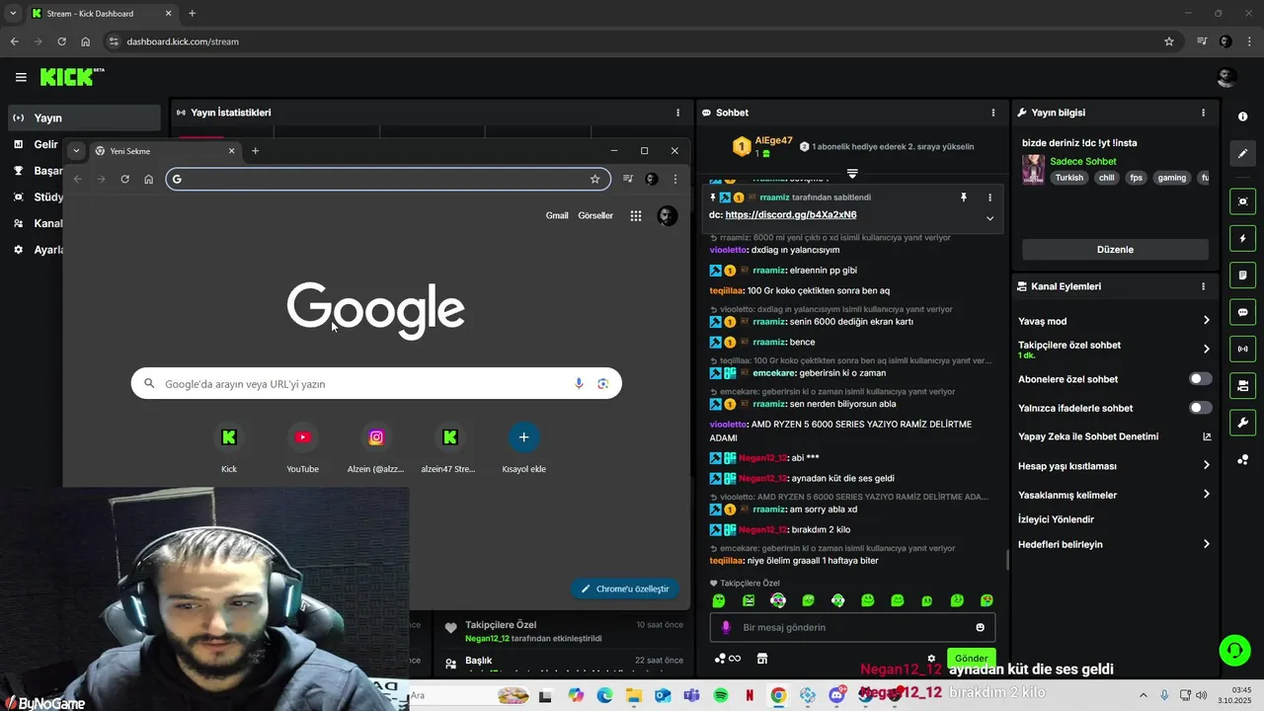The width and height of the screenshot is (1264, 711).
Task: Select Yayın in the Kick sidebar
Action: (83, 118)
